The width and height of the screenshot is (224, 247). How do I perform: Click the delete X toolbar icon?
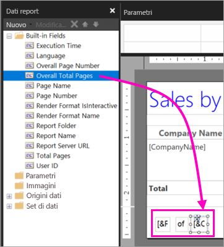coord(74,24)
